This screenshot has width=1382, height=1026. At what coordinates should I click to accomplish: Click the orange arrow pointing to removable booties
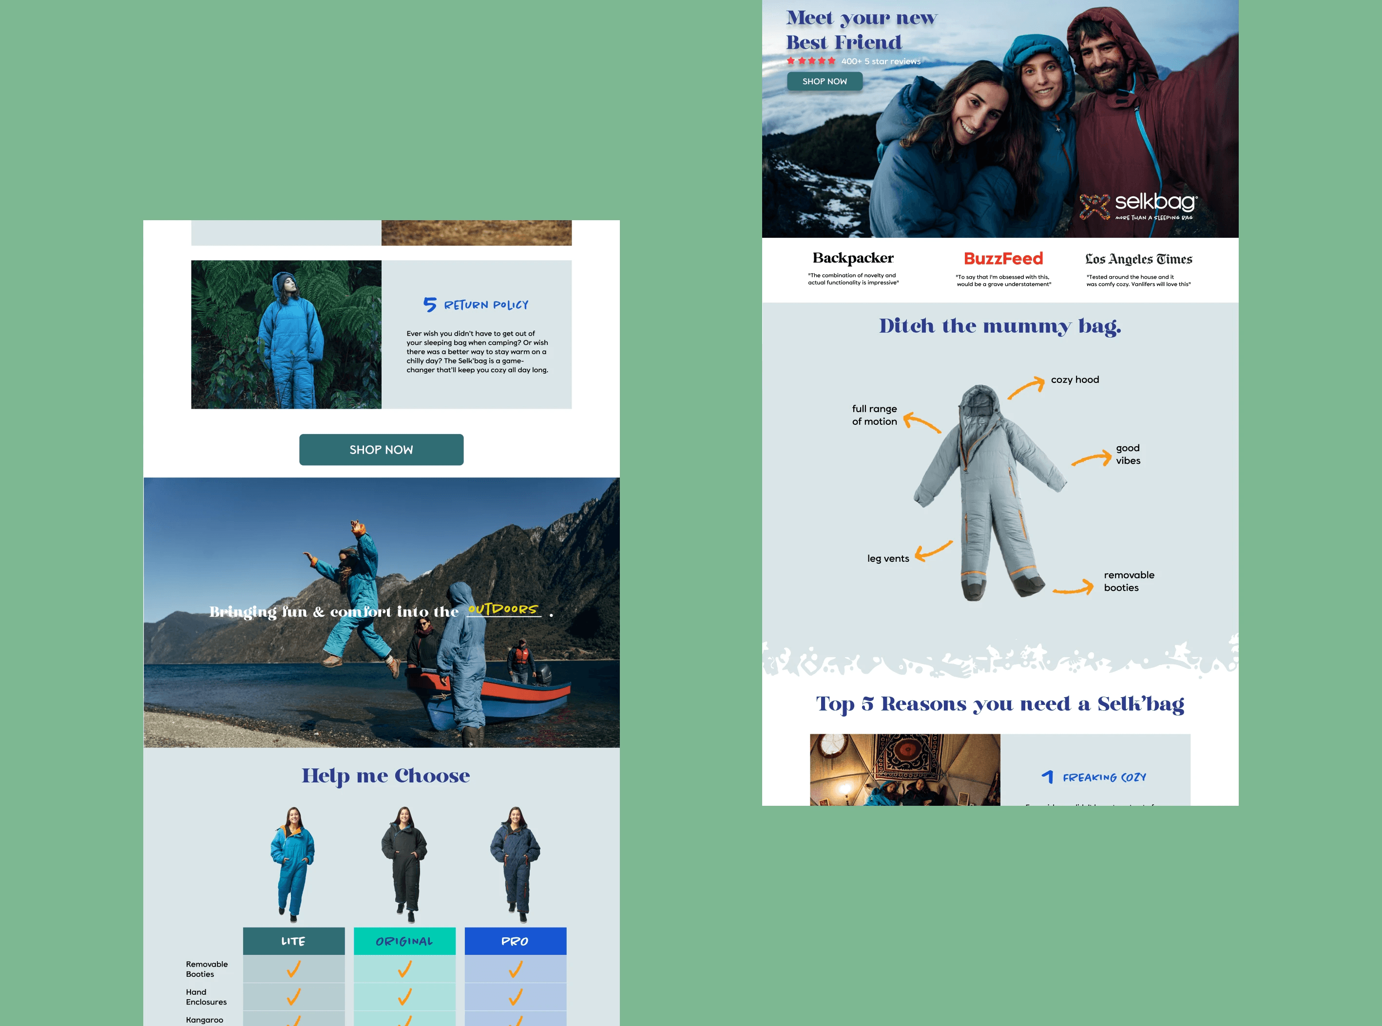1074,587
